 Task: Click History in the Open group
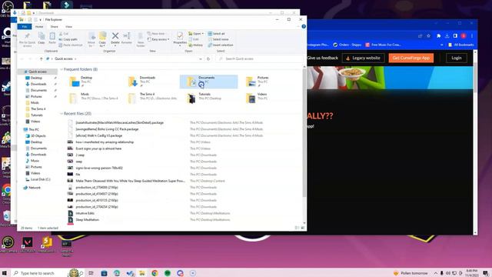[196, 45]
